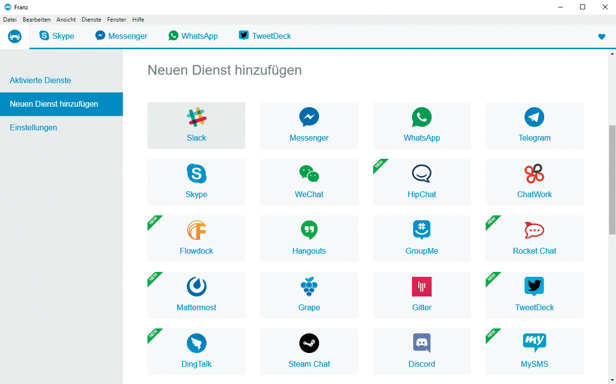Select the WeChat icon tile
The width and height of the screenshot is (616, 384).
[x=309, y=174]
